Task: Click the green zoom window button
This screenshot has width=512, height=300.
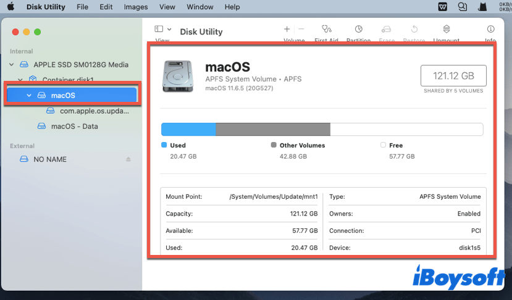Action: click(x=38, y=31)
